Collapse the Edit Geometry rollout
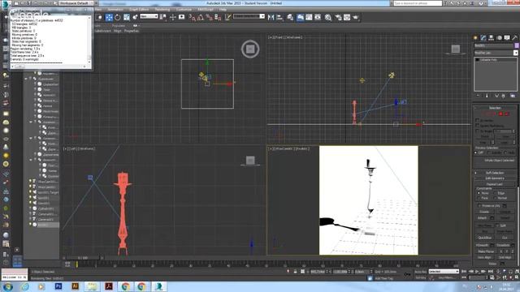This screenshot has height=292, width=520. 495,178
